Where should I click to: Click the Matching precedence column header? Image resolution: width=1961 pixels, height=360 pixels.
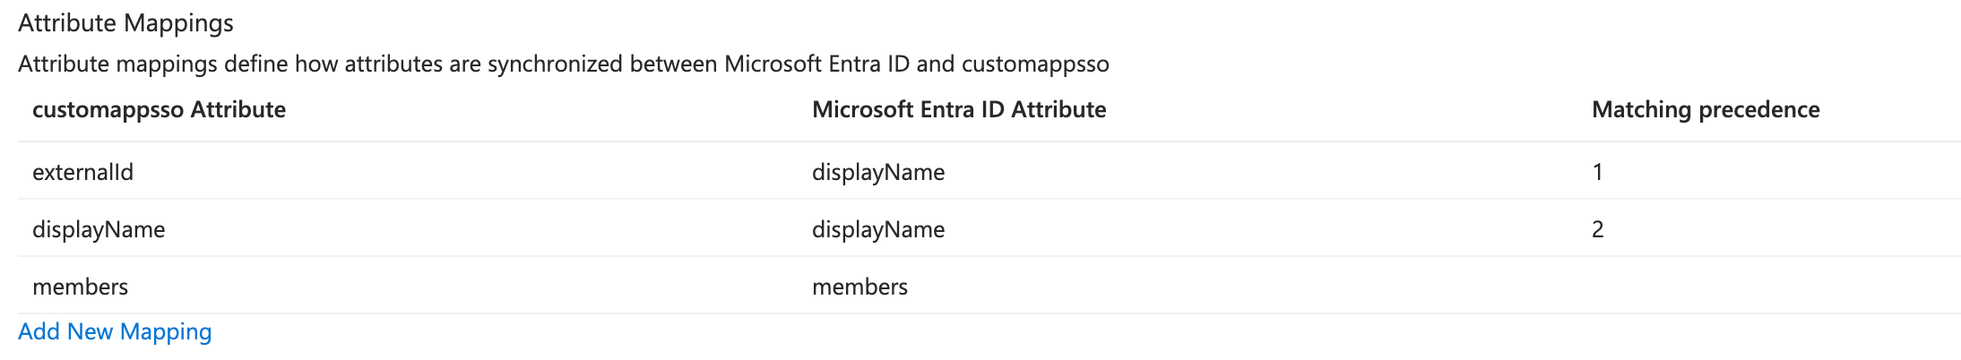point(1706,109)
